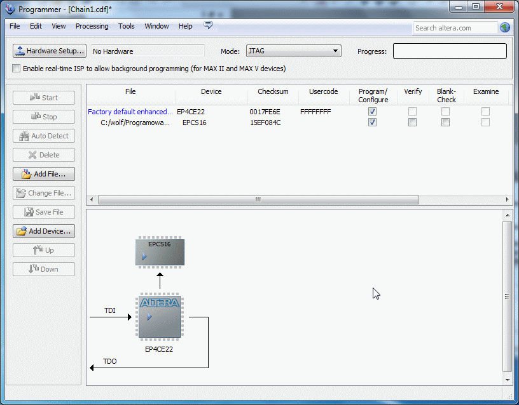Open the Processing menu
The height and width of the screenshot is (405, 519).
[x=92, y=26]
